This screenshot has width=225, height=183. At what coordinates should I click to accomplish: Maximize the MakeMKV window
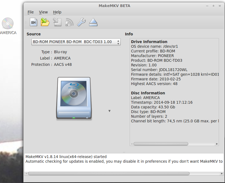pos(213,6)
